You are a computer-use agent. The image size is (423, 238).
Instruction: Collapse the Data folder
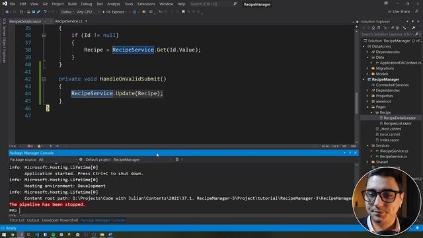click(367, 58)
